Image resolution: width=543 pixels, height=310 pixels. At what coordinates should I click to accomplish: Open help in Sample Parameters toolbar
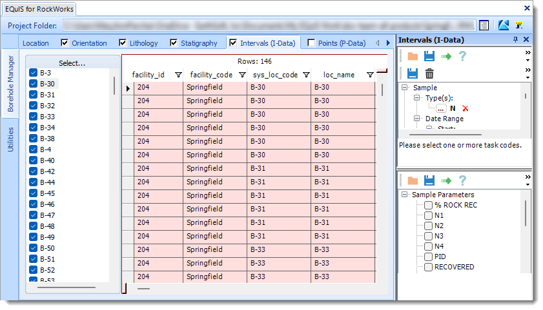(x=462, y=180)
